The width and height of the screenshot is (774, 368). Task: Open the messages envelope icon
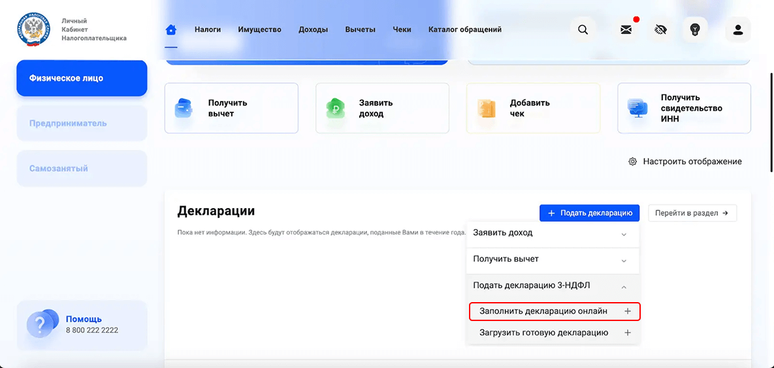(x=626, y=29)
